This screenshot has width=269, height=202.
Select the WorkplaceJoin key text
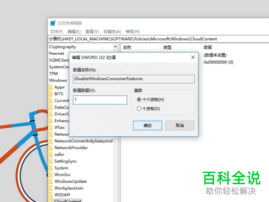point(69,188)
